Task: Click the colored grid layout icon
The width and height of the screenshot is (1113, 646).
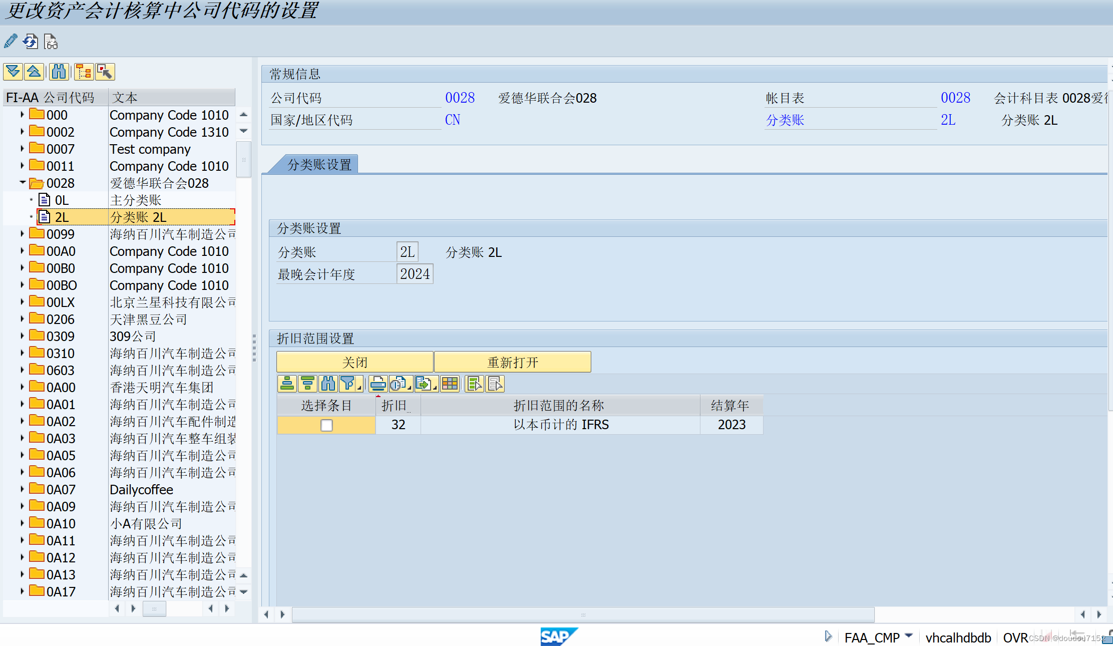Action: (x=450, y=384)
